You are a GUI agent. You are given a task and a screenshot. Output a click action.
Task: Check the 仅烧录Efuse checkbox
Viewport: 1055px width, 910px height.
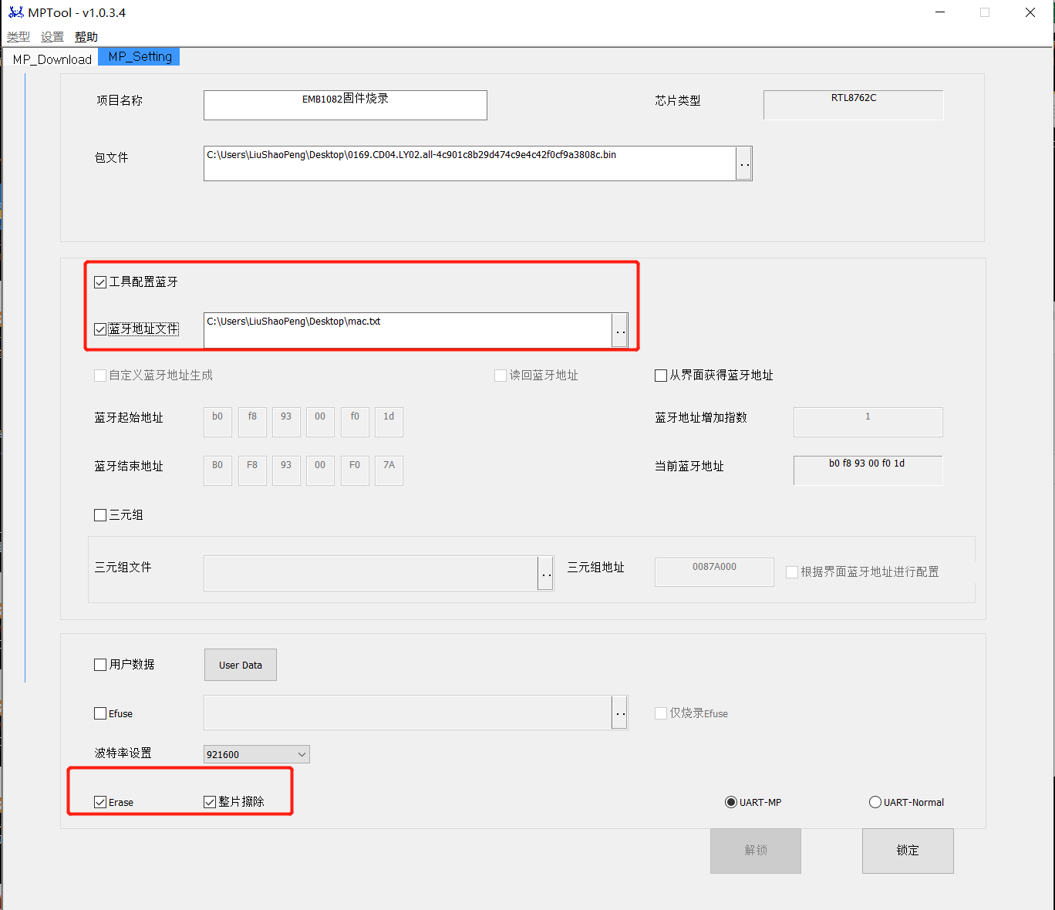pyautogui.click(x=661, y=713)
